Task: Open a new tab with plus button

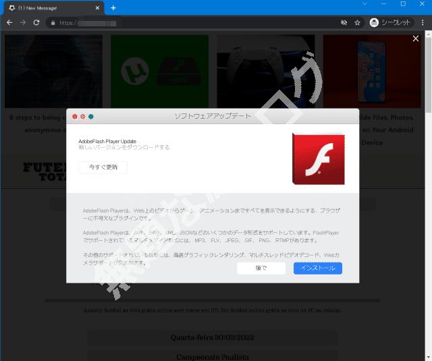Action: pos(113,8)
